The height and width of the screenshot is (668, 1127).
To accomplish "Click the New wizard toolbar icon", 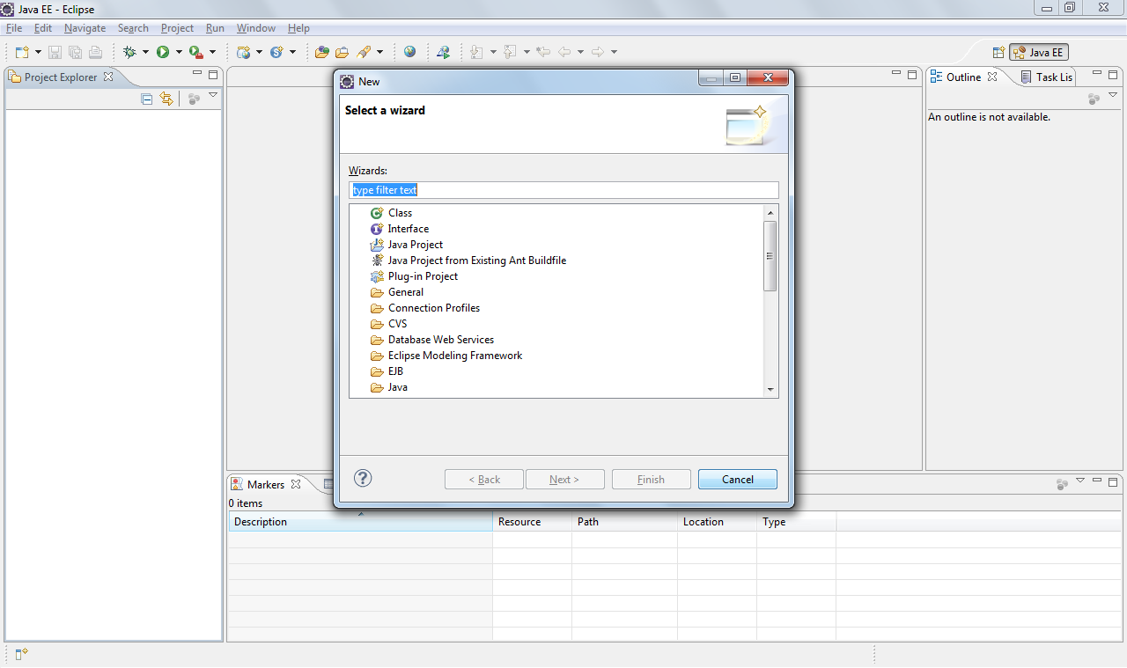I will (22, 52).
